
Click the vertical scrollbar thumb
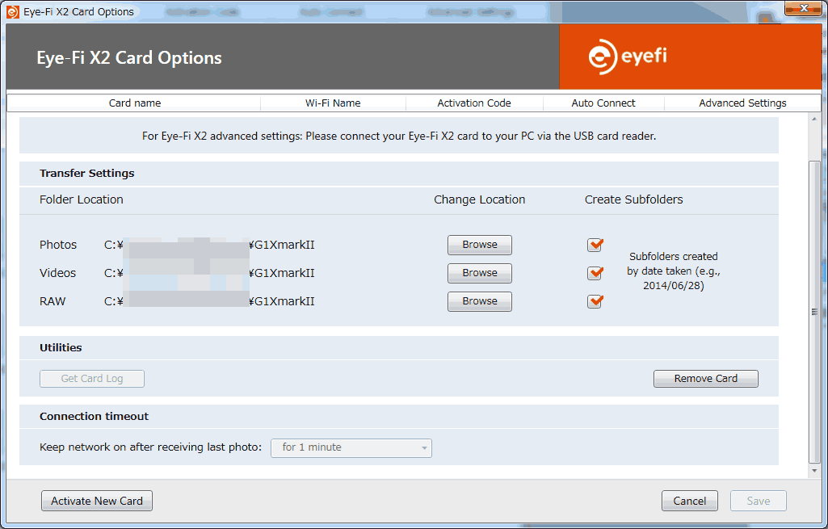click(x=814, y=312)
